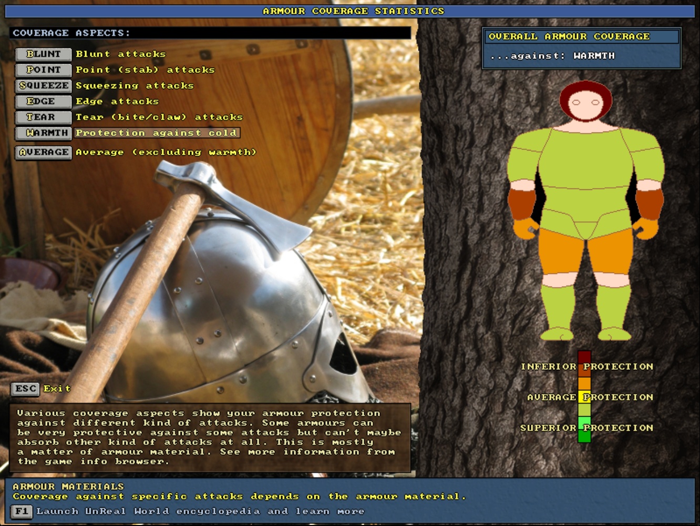Select the SQUEEZE coverage aspect button
Screen dimensions: 700x526
point(43,86)
